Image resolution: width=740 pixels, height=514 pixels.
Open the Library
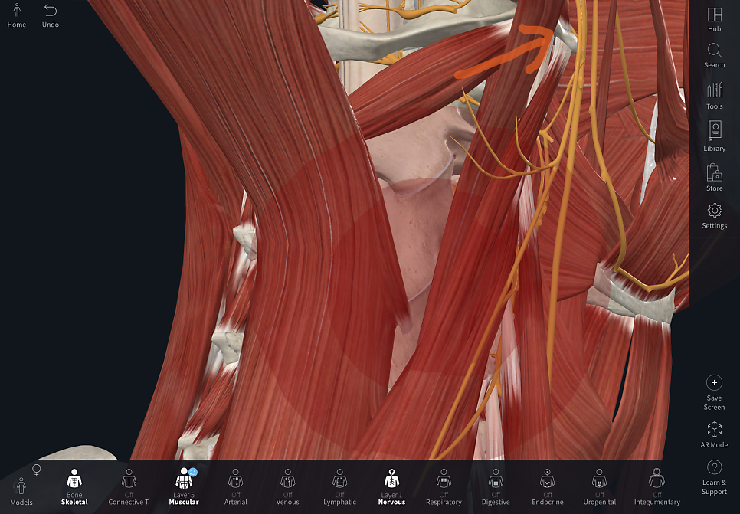pyautogui.click(x=714, y=136)
